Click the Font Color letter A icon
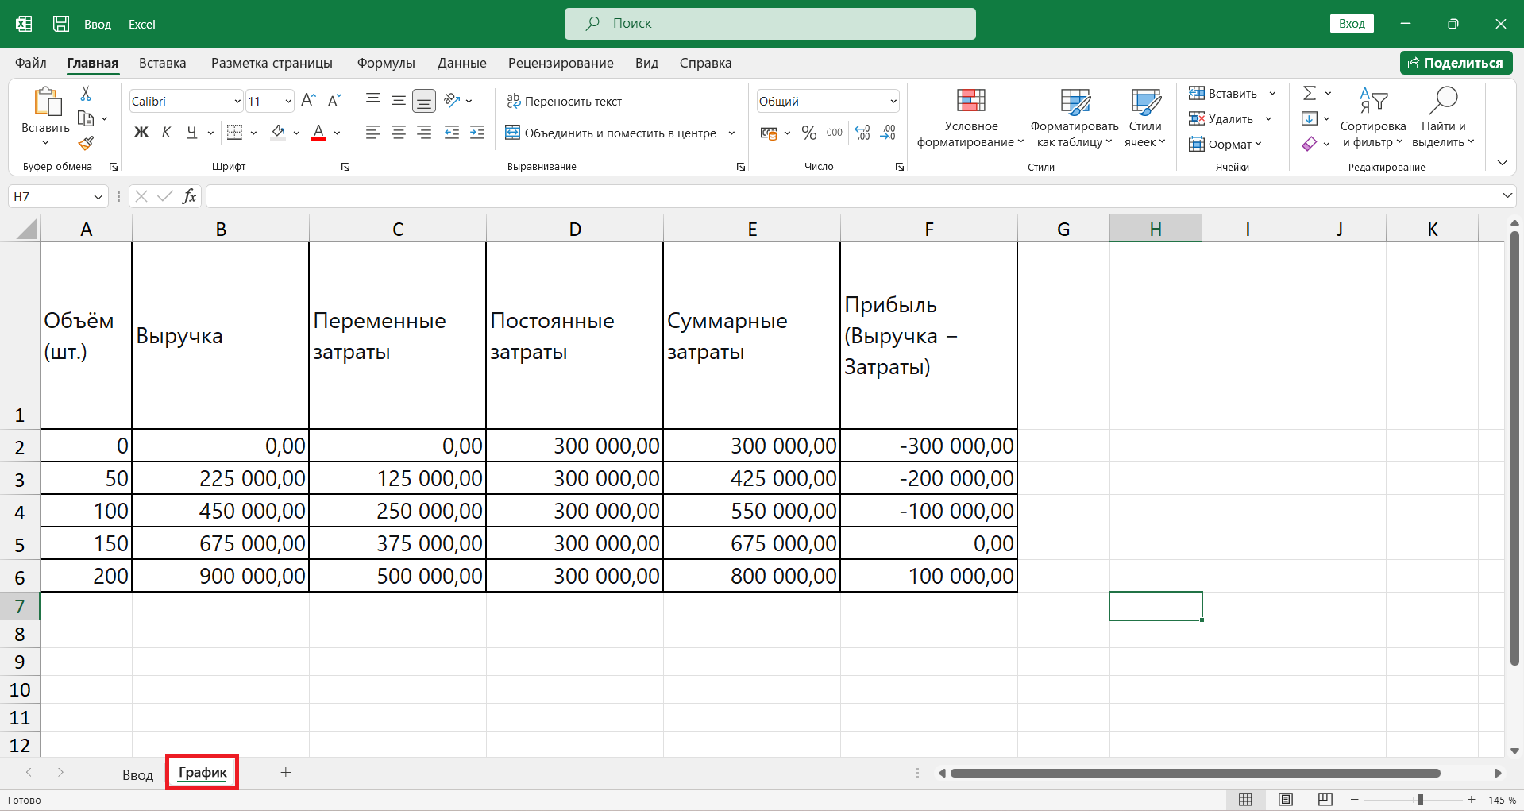Screen dimensions: 1524x811 [x=318, y=132]
